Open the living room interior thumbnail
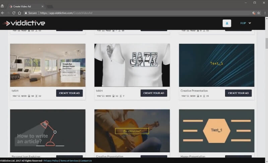Viewport: 268px width, 163px height. (x=48, y=65)
